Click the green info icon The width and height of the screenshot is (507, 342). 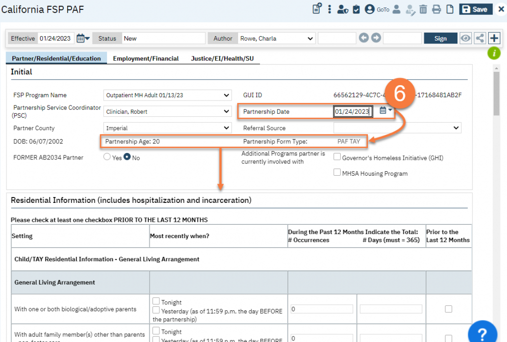[494, 53]
